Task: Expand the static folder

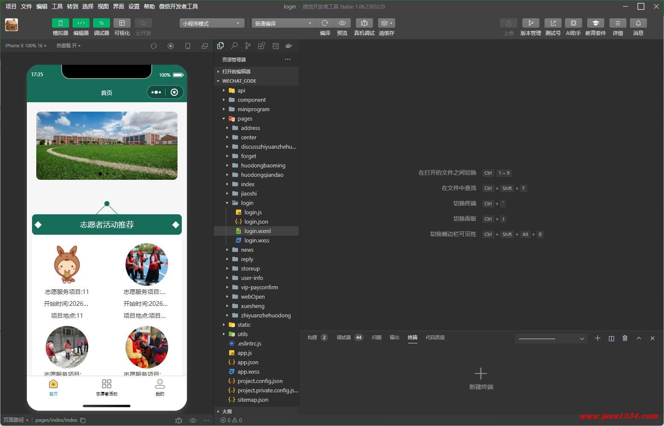Action: click(x=244, y=325)
